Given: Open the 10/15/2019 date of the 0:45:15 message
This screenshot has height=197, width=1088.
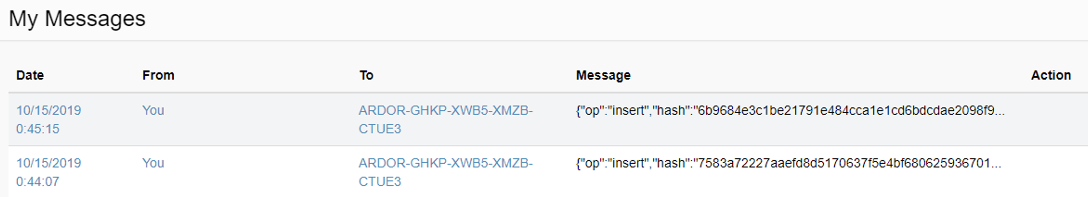Looking at the screenshot, I should (x=48, y=111).
